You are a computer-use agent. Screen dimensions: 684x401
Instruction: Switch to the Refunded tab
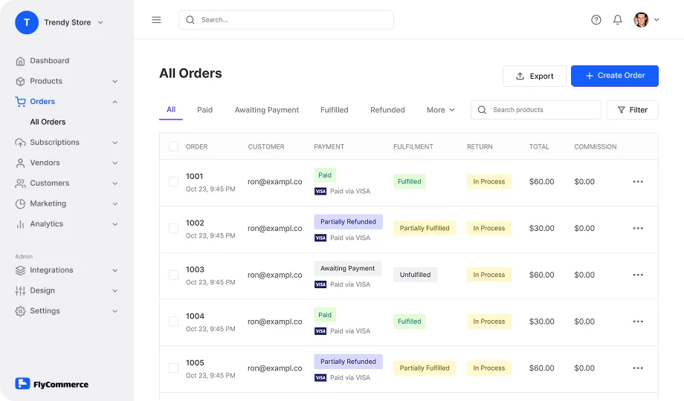coord(387,110)
